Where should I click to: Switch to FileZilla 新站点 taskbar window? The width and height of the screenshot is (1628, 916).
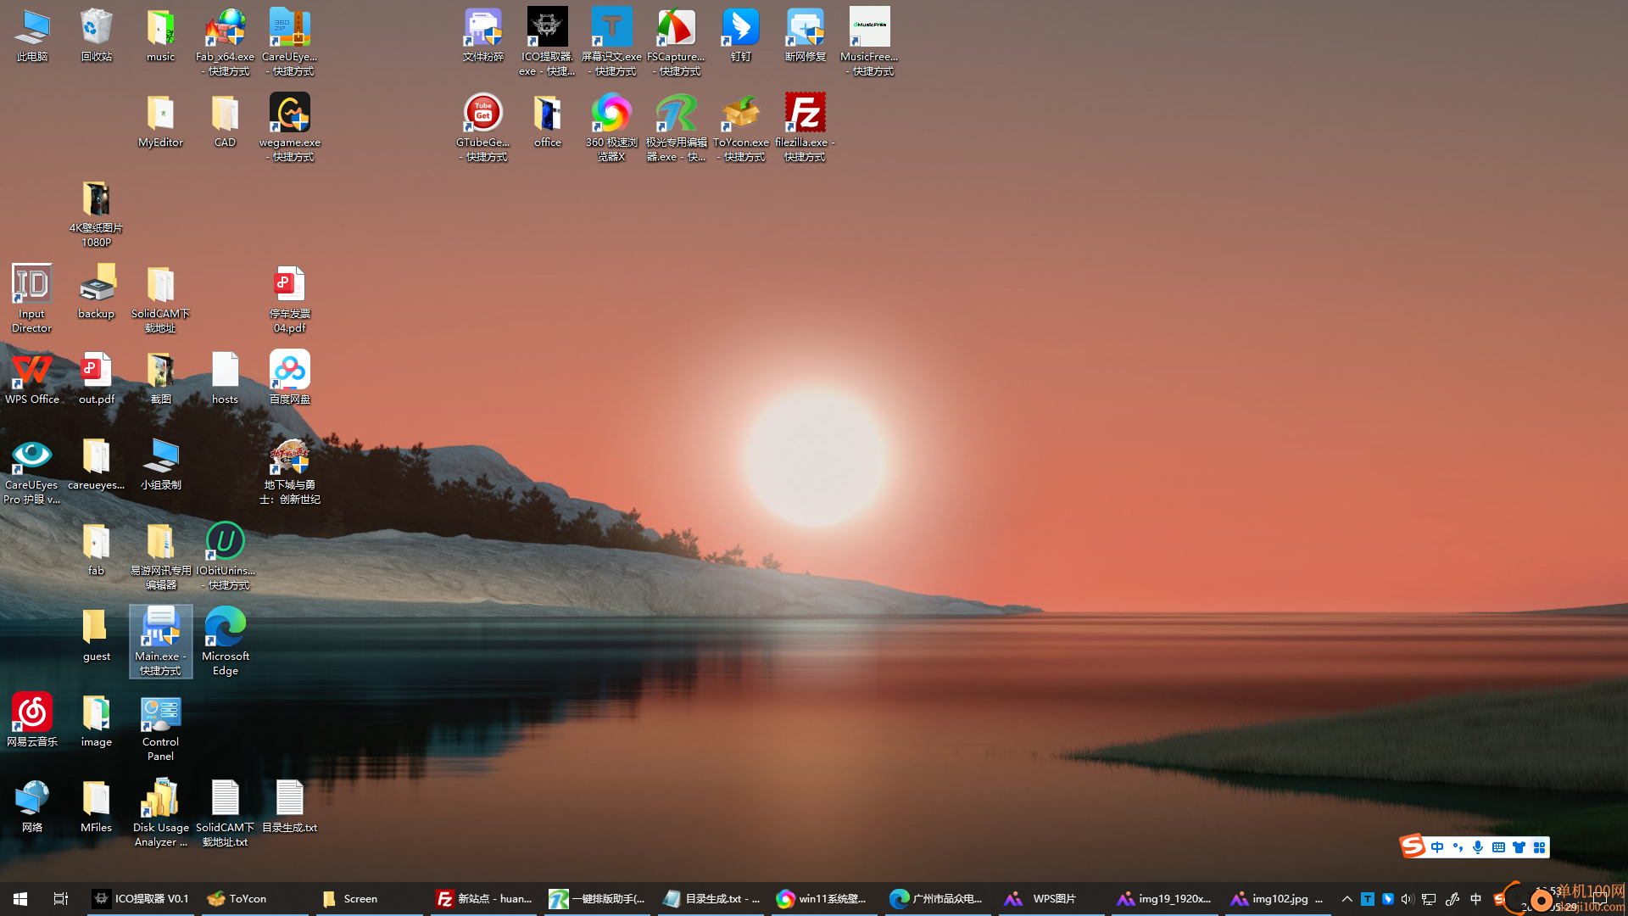pos(483,898)
